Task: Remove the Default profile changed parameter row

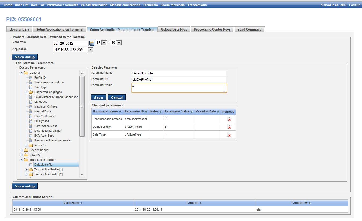Action: pos(229,127)
